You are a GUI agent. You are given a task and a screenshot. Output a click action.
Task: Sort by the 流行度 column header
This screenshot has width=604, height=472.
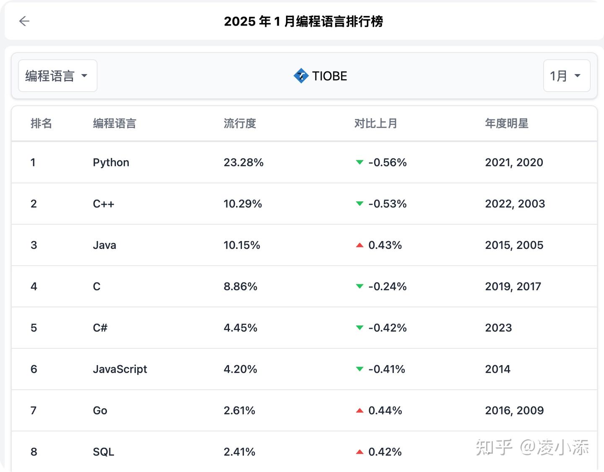click(x=240, y=123)
